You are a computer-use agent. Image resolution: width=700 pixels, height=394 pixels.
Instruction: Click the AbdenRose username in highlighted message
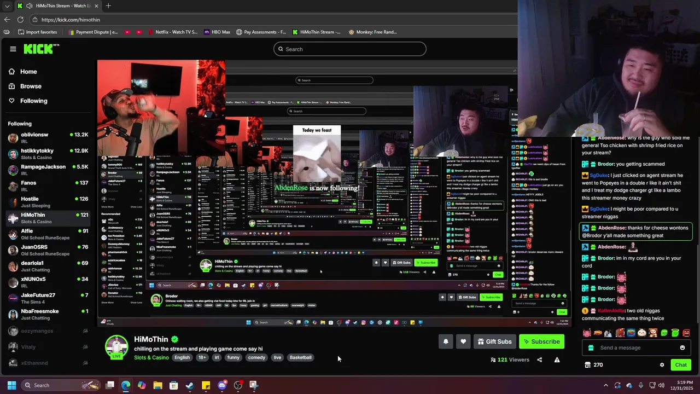pos(612,228)
